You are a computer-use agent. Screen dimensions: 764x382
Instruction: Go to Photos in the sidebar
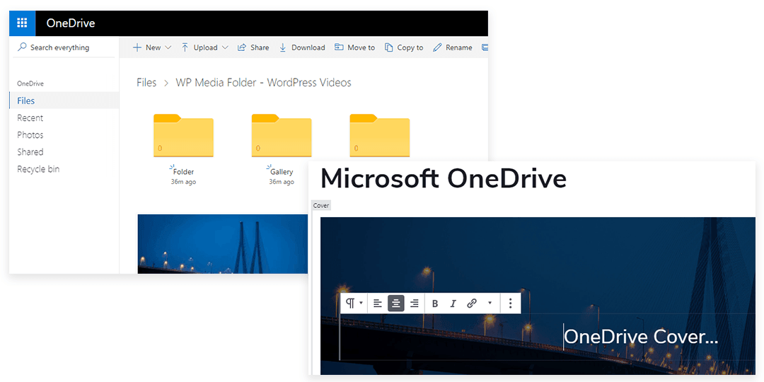[x=30, y=135]
